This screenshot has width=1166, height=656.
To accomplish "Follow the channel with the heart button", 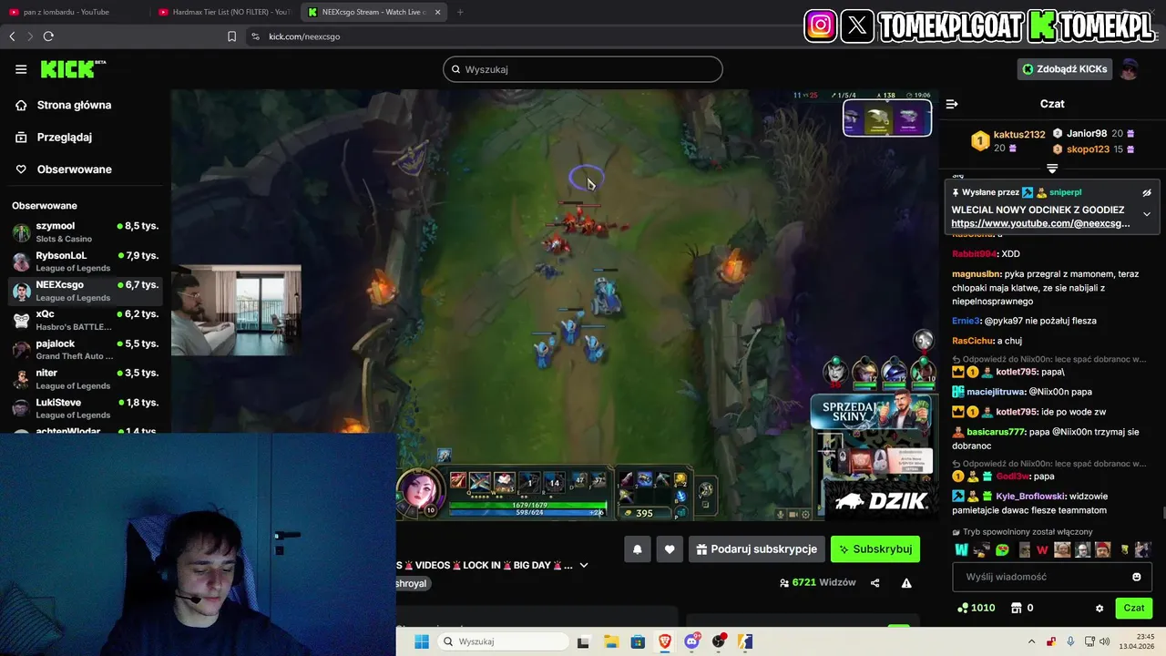I will click(670, 549).
